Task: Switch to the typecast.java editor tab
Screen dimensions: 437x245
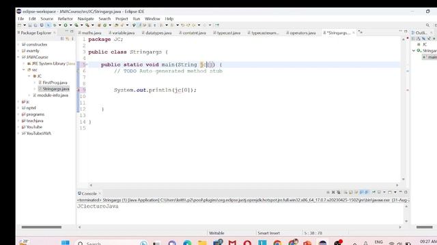Action: tap(227, 33)
